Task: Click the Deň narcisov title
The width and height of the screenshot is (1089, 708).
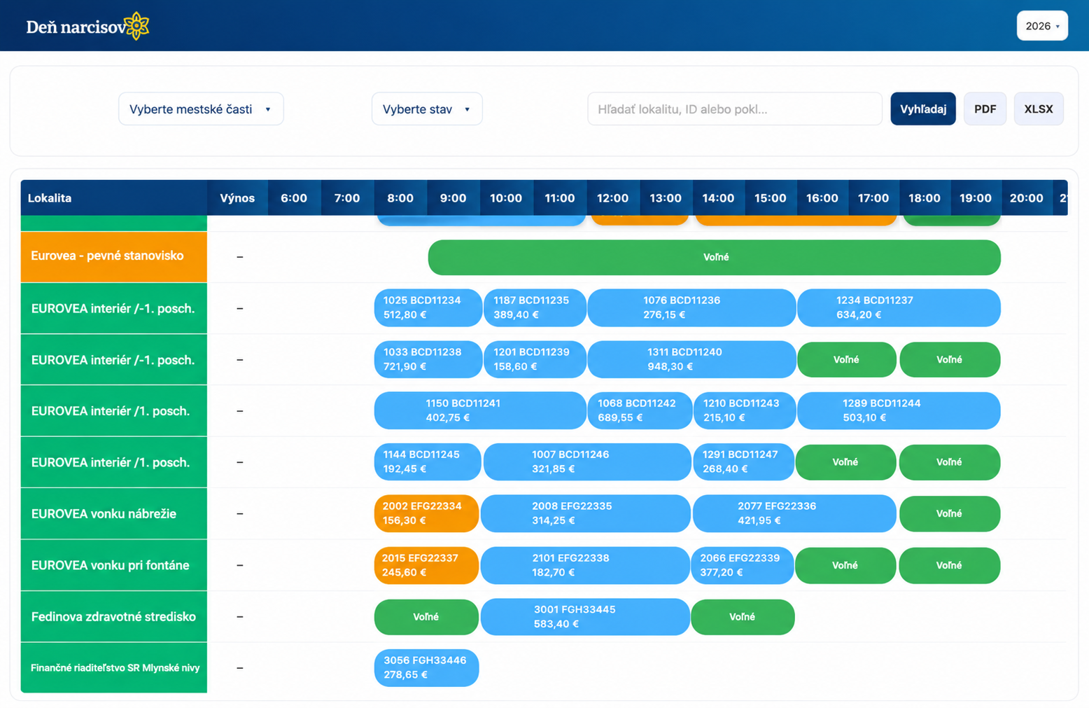Action: 76,27
